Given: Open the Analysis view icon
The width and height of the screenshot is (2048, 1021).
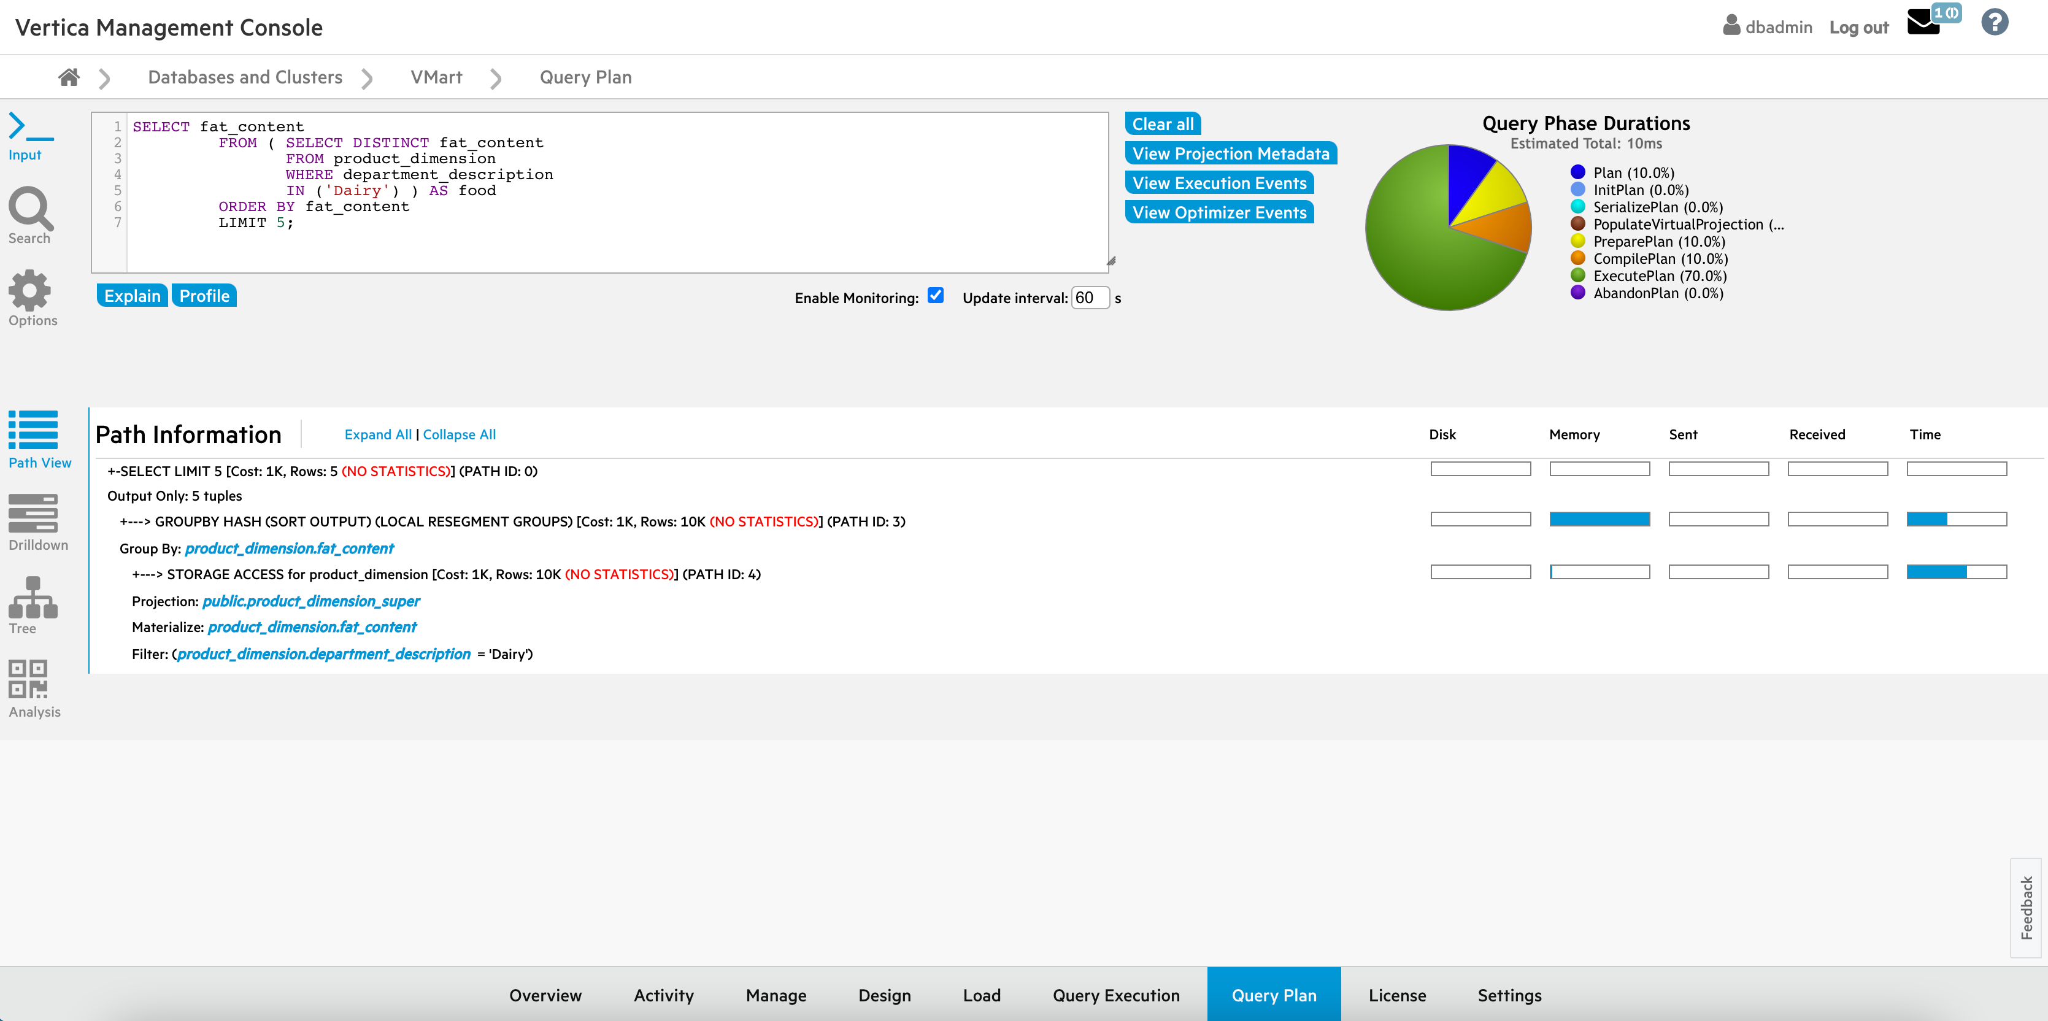Looking at the screenshot, I should [29, 679].
